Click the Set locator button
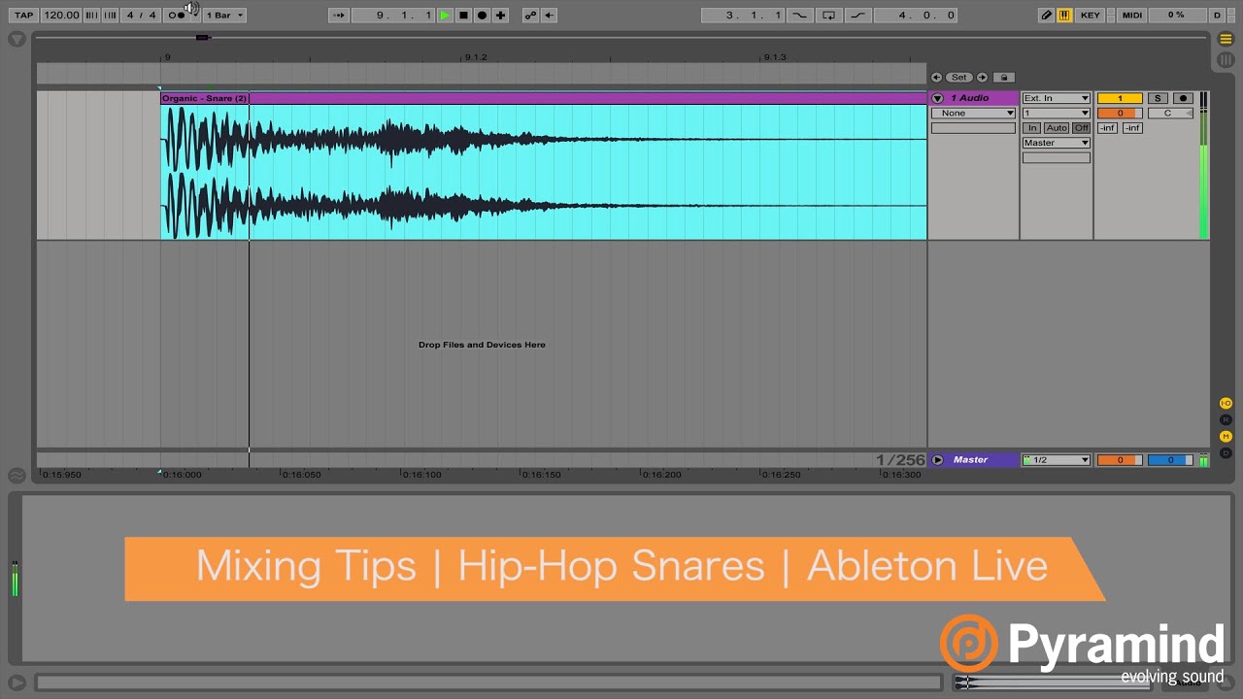Image resolution: width=1243 pixels, height=699 pixels. [x=958, y=78]
